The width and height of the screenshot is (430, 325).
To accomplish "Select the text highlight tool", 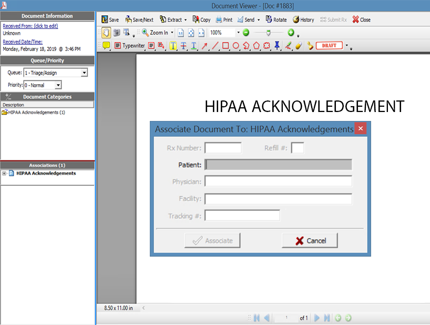I will click(173, 46).
